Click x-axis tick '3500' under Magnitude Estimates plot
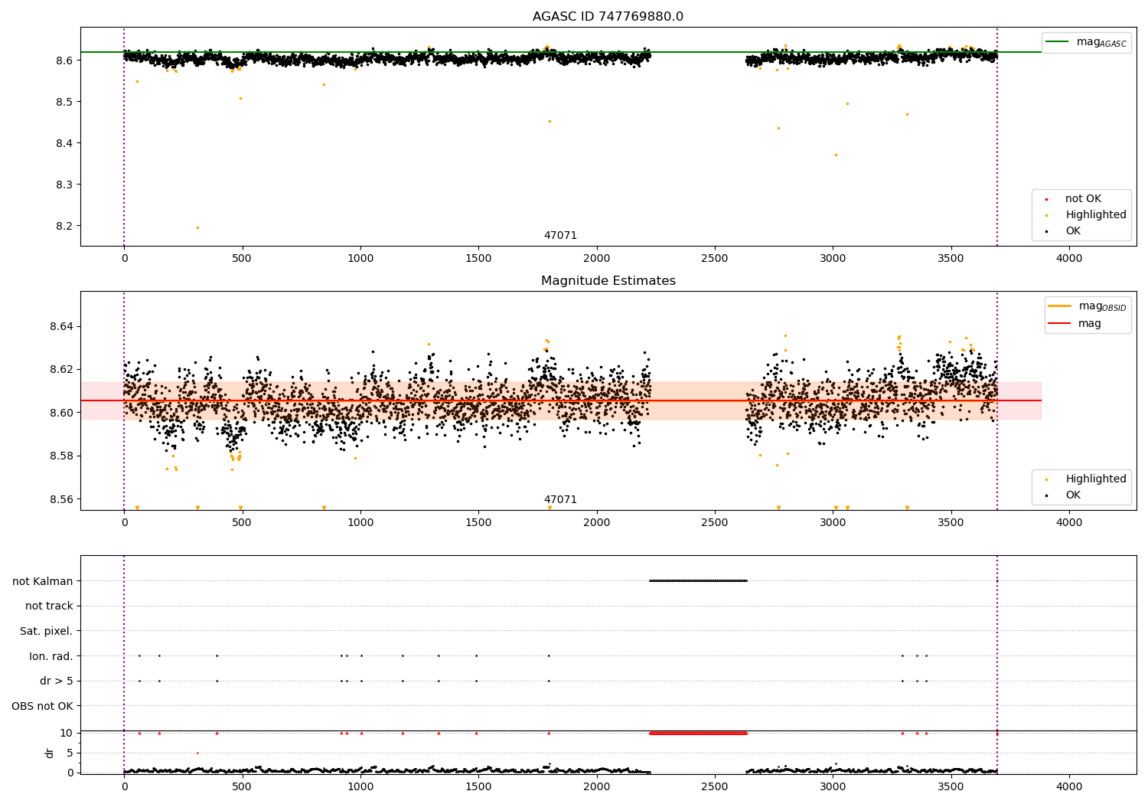Viewport: 1148px width, 804px height. point(951,523)
